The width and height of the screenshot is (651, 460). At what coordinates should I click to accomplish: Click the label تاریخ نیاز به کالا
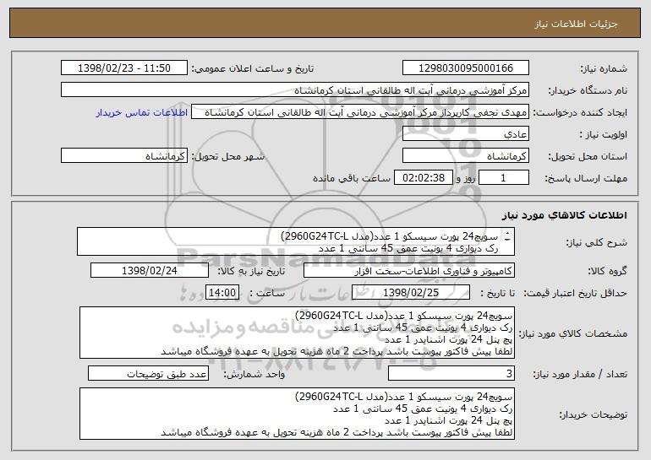point(251,271)
